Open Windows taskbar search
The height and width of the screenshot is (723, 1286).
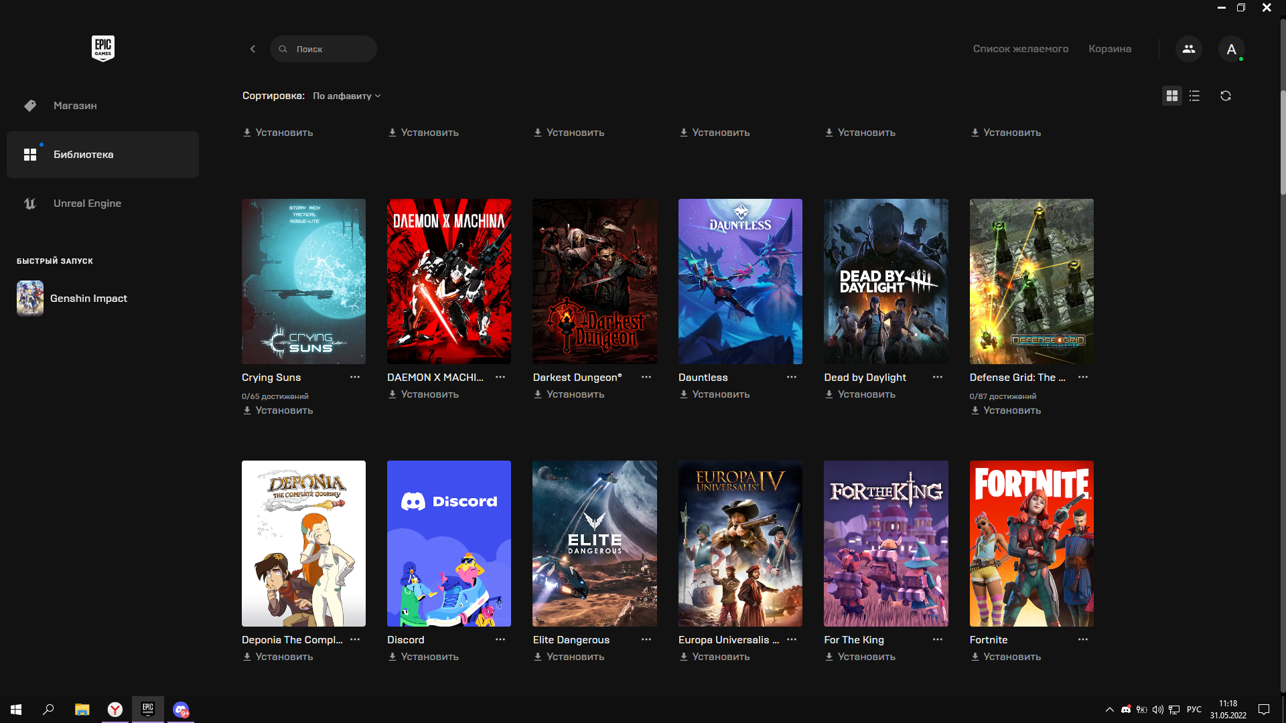coord(48,710)
